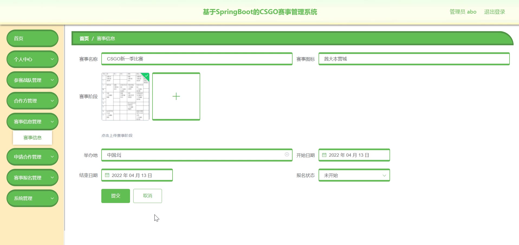Collapse the 赛事信息管理 chevron
The image size is (519, 245).
point(52,121)
